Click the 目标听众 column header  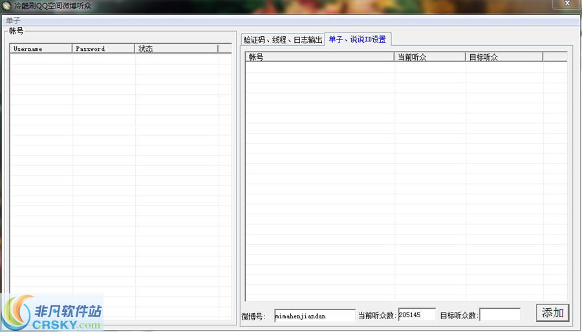504,57
